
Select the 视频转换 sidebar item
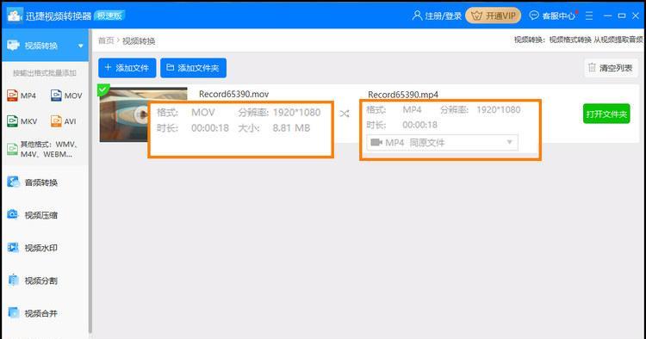click(45, 46)
